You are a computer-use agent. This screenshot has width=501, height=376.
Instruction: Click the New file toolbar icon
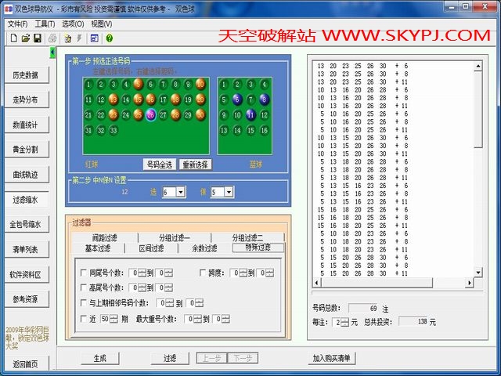(13, 38)
